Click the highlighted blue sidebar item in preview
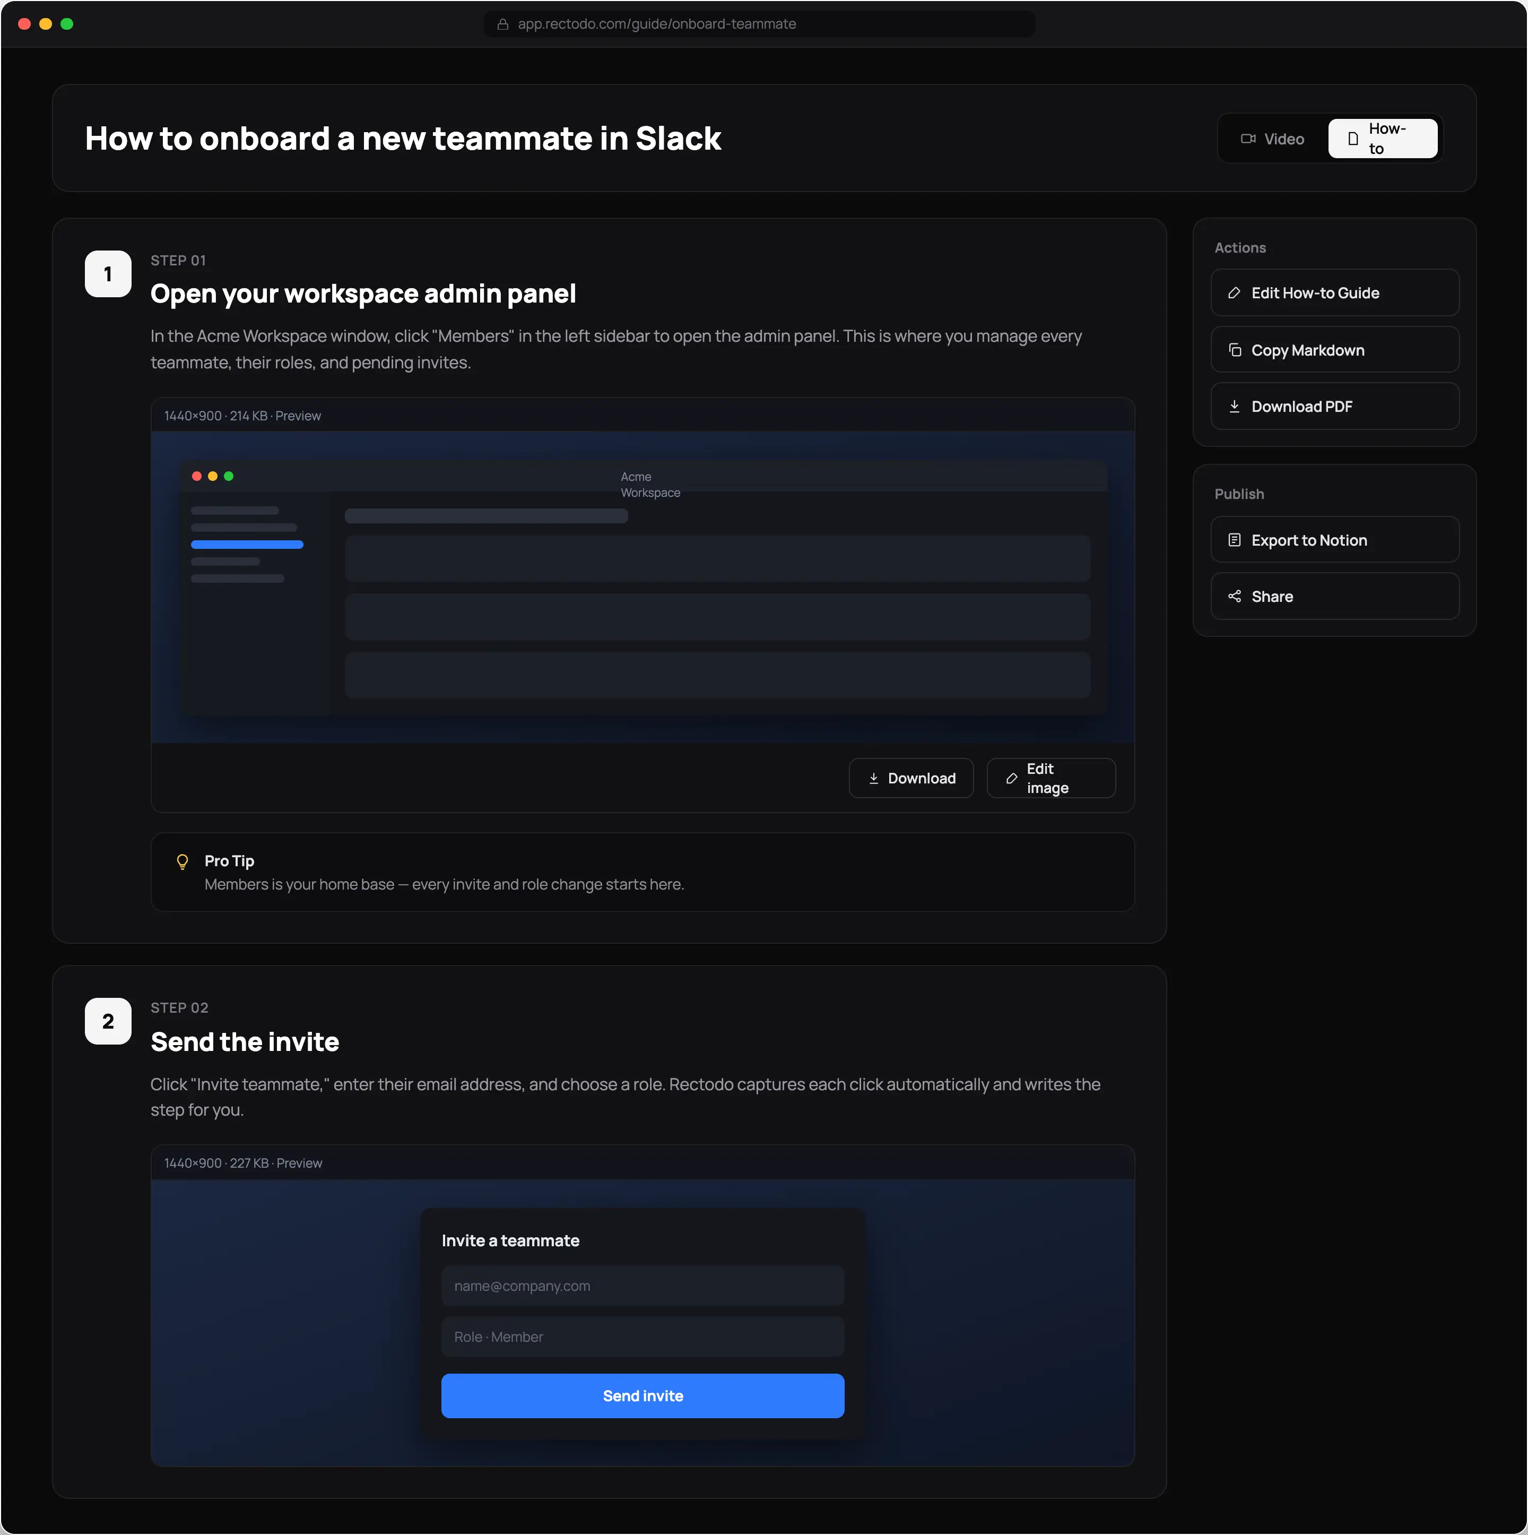The image size is (1528, 1535). [247, 545]
